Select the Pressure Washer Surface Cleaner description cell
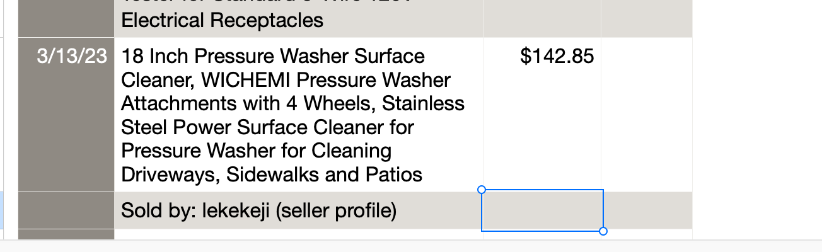 coord(299,115)
